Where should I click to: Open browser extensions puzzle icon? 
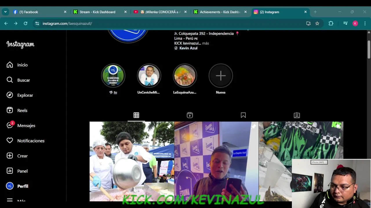click(331, 23)
